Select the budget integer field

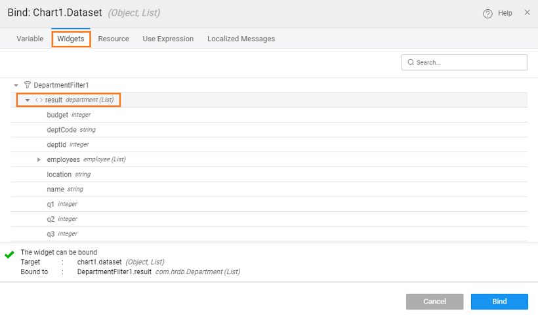58,115
